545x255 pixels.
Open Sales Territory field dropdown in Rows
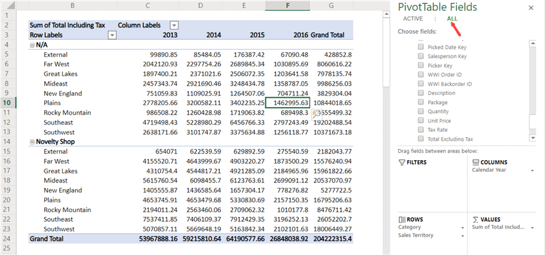pyautogui.click(x=463, y=236)
